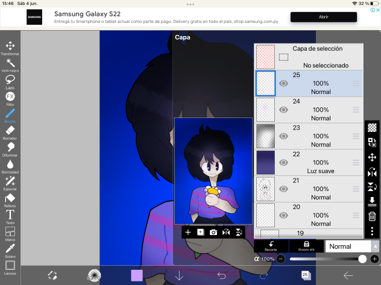This screenshot has height=285, width=381.
Task: Clear layer with checkerboard icon
Action: pos(372,128)
